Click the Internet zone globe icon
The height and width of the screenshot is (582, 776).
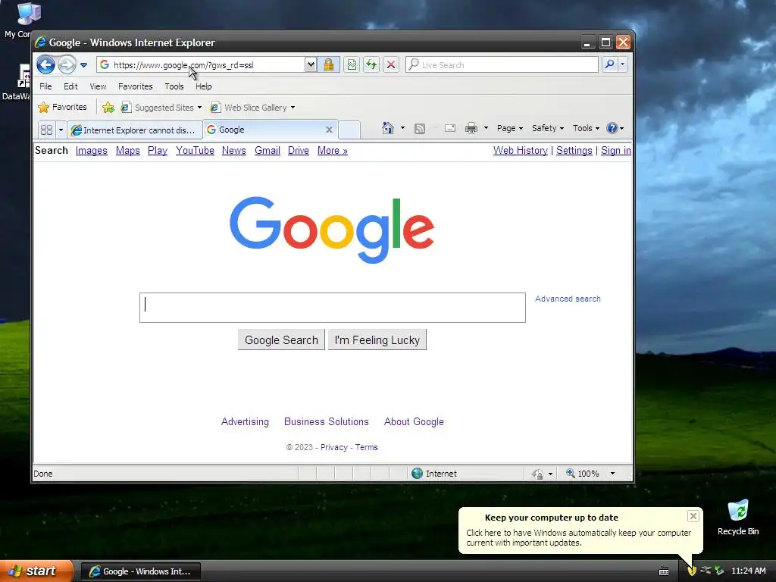tap(418, 474)
